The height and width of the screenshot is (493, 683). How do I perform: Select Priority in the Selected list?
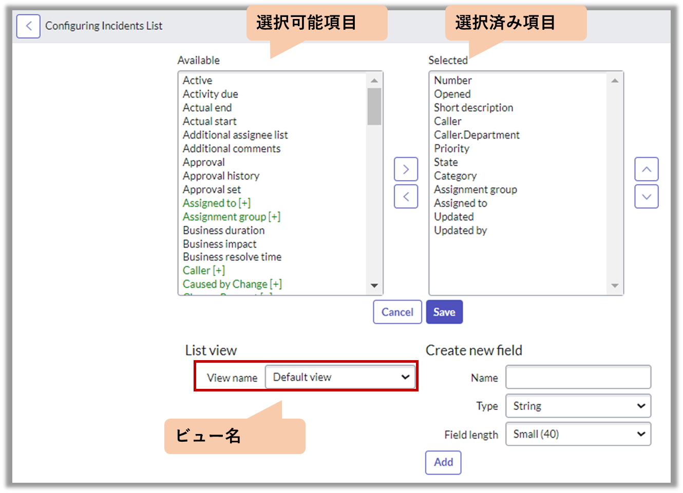[451, 148]
